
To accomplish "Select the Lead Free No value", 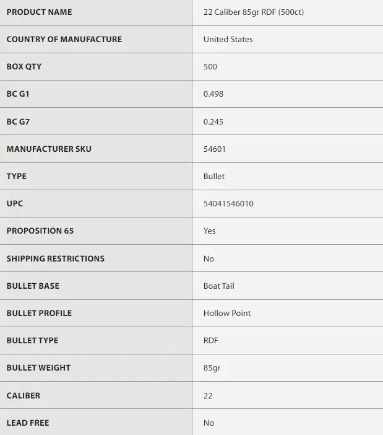I will click(x=209, y=423).
